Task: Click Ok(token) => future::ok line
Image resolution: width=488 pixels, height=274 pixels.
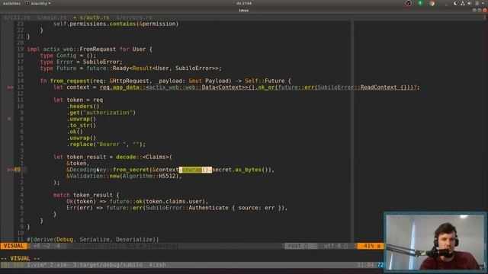Action: (x=137, y=201)
